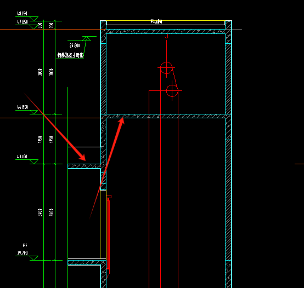This screenshot has height=288, width=304.
Task: Pick the upward-pointing elevation triangle near the note
Action: click(86, 38)
